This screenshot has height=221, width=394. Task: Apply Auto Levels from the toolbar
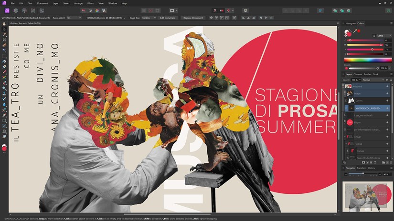84,10
